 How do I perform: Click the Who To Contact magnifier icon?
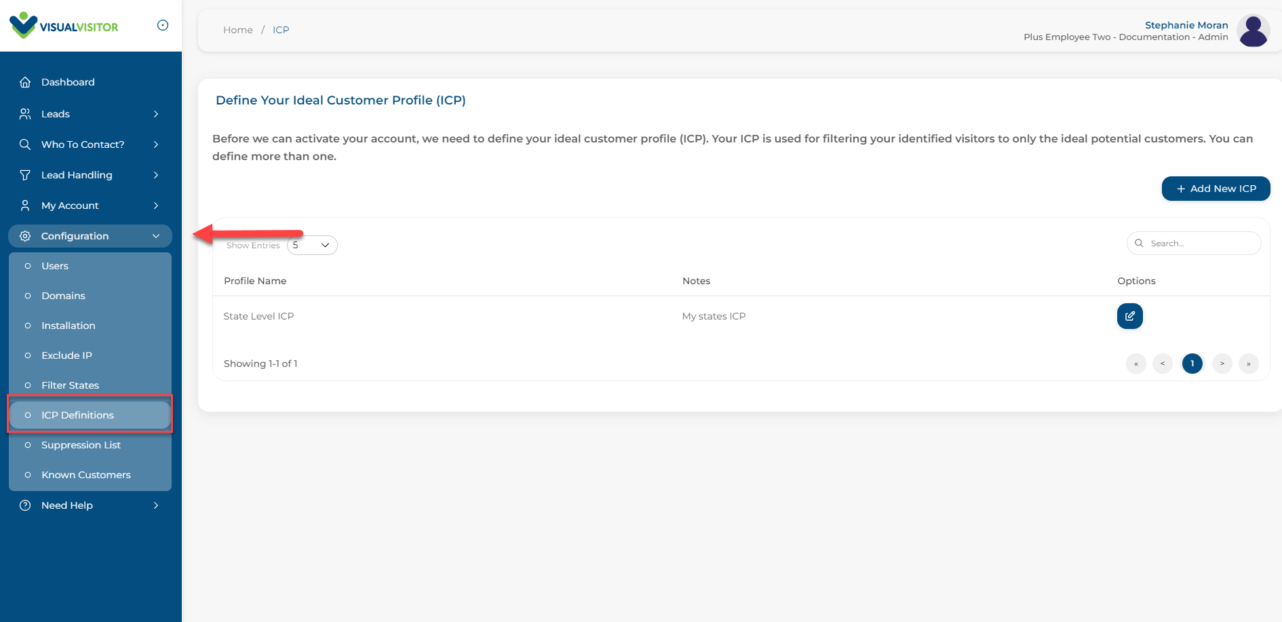tap(25, 144)
